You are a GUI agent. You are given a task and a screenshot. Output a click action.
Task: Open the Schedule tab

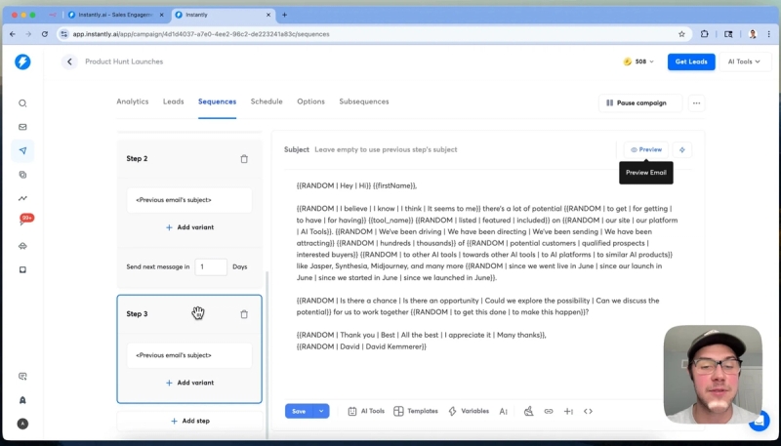point(267,101)
